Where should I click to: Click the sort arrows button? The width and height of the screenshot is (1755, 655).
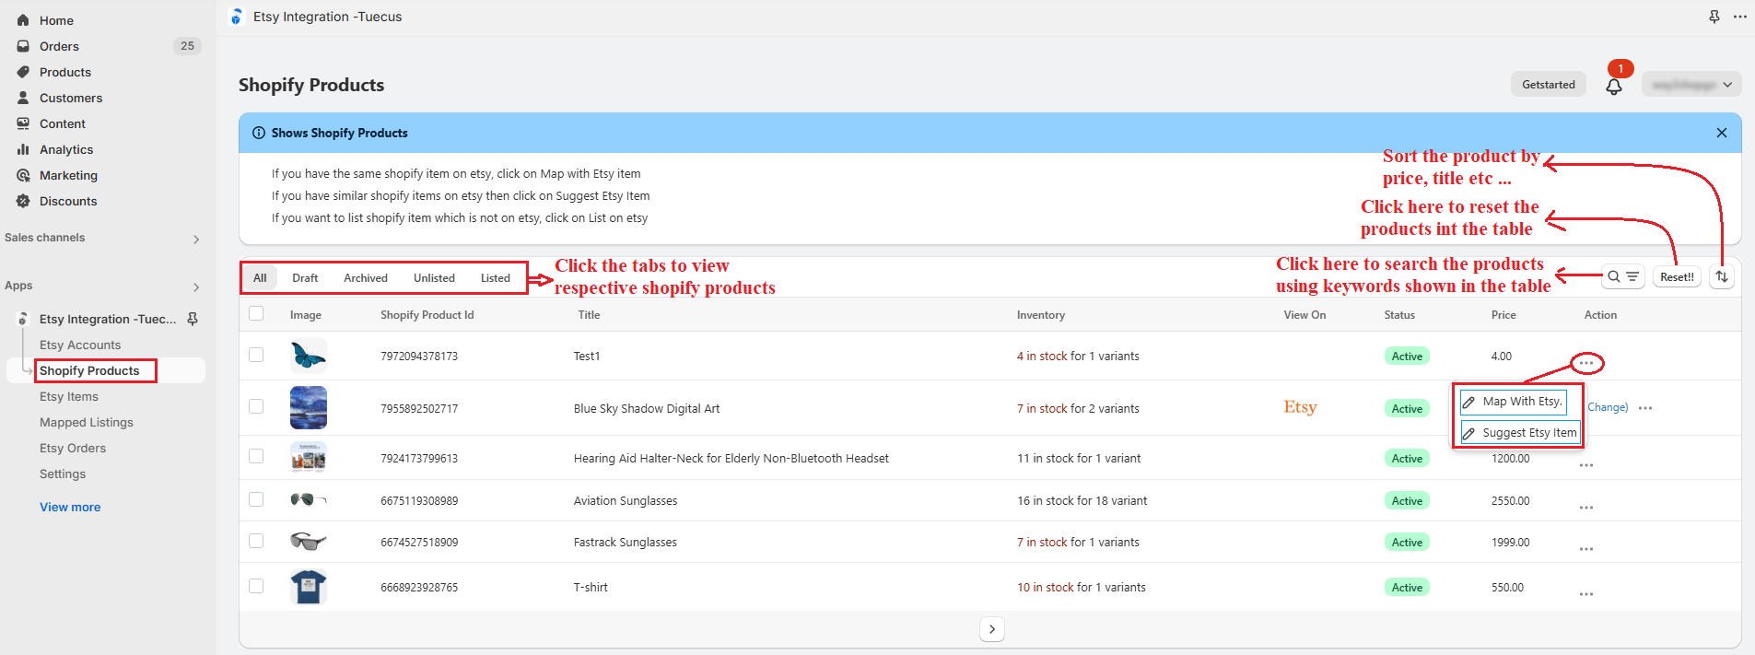1721,276
